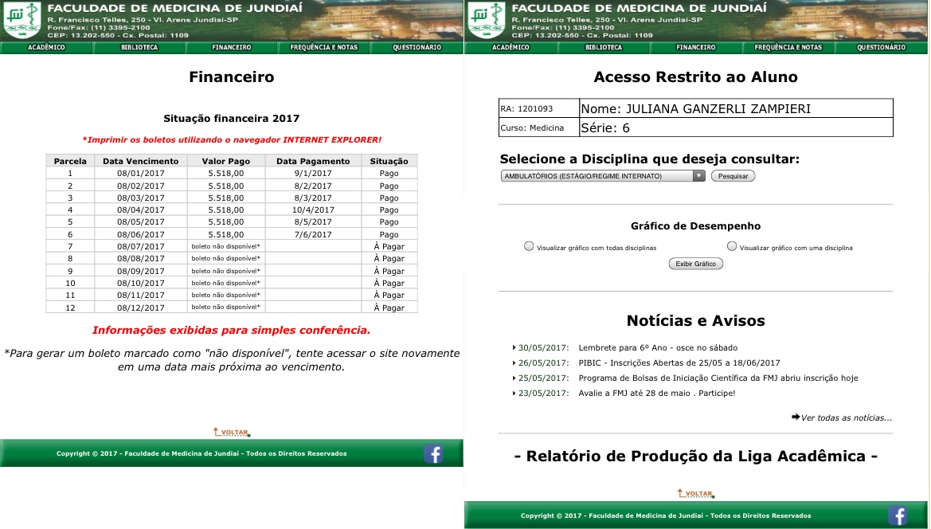Click the 'boleto não disponível' cell for parcela 7
The height and width of the screenshot is (529, 931).
226,246
